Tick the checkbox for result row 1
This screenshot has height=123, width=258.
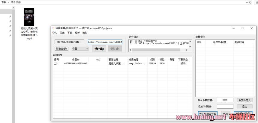click(55, 63)
